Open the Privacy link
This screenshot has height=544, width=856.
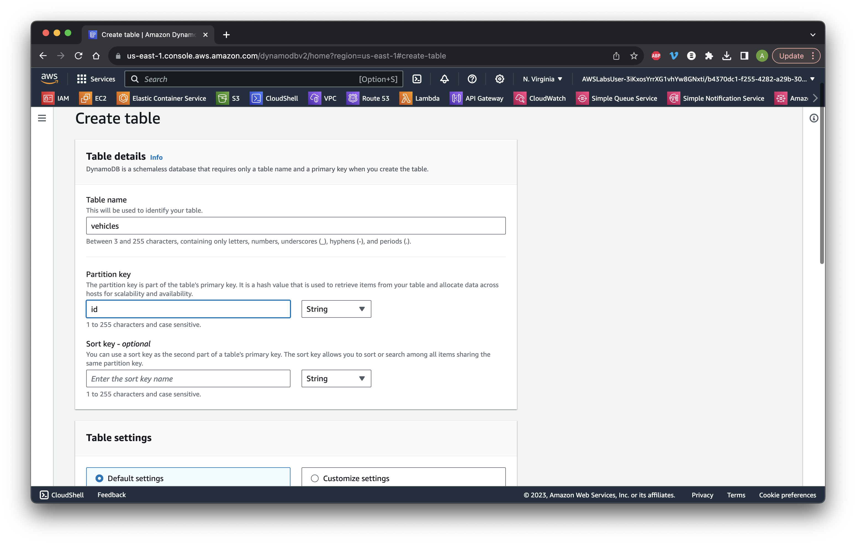point(702,495)
